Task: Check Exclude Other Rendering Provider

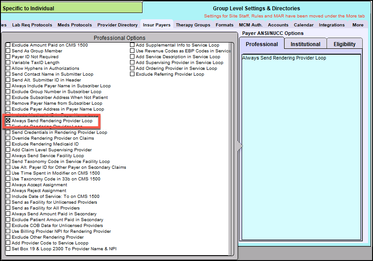Action: click(x=8, y=237)
